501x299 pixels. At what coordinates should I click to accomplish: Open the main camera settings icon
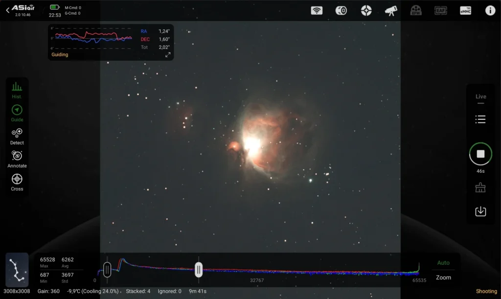[x=341, y=10]
